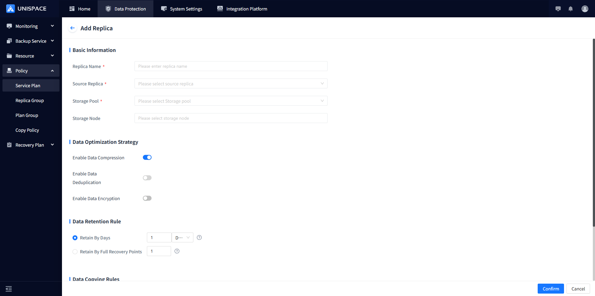The height and width of the screenshot is (296, 595).
Task: Open Copy Policy in sidebar
Action: pyautogui.click(x=31, y=130)
